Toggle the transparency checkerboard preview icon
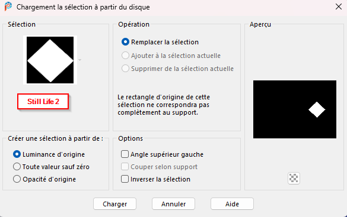The image size is (347, 217). (x=294, y=178)
